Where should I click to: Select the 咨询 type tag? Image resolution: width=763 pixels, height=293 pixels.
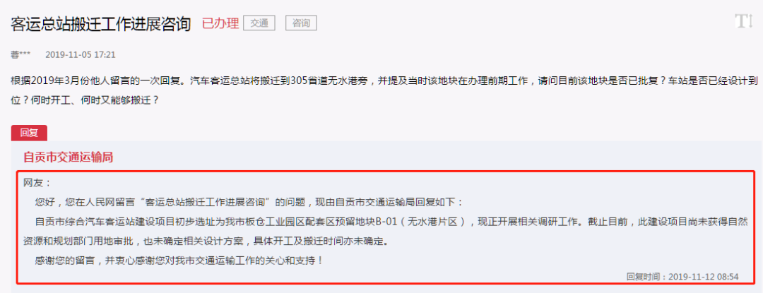[301, 23]
